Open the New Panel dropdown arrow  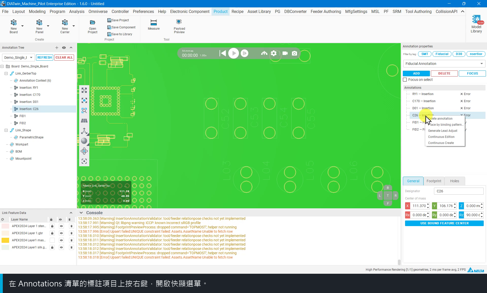click(48, 26)
